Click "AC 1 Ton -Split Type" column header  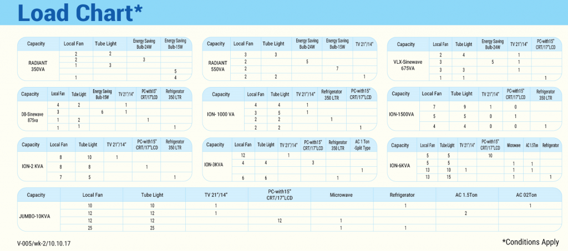363,145
